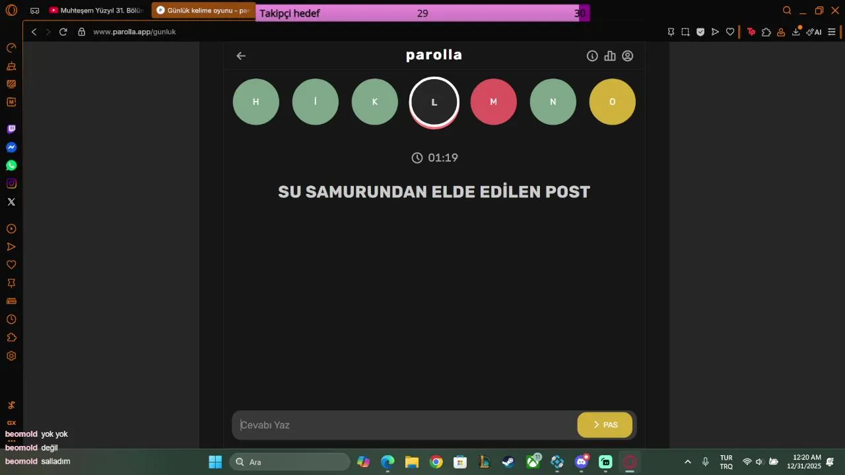Open settings gear in the sidebar
The height and width of the screenshot is (475, 845).
(11, 356)
